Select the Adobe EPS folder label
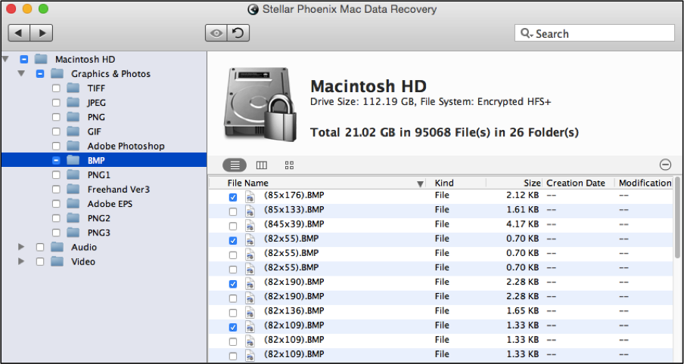 [x=110, y=204]
